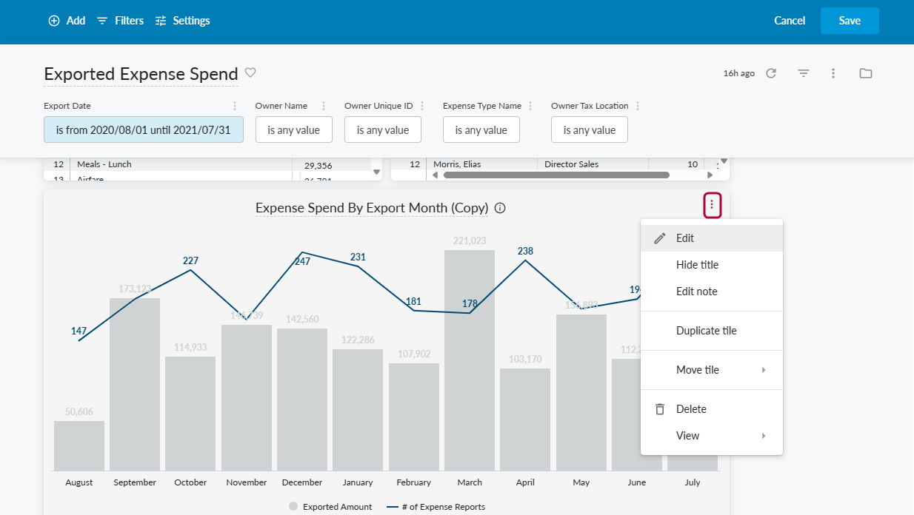
Task: Expand the View submenu
Action: 711,436
